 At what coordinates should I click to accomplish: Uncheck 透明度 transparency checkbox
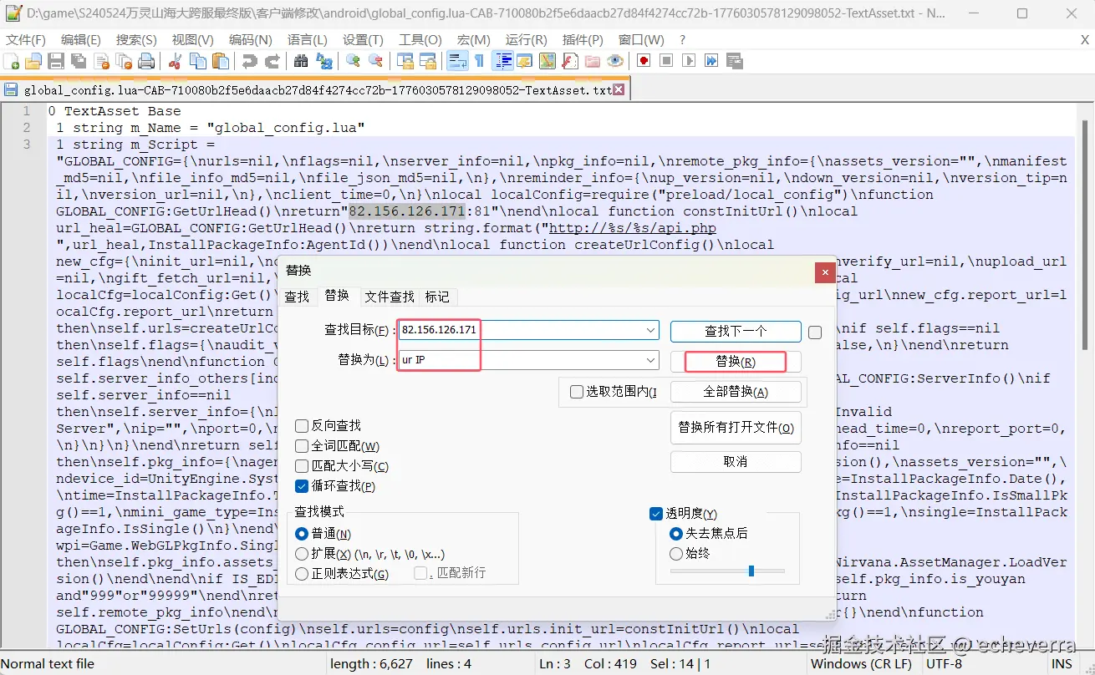pyautogui.click(x=656, y=514)
